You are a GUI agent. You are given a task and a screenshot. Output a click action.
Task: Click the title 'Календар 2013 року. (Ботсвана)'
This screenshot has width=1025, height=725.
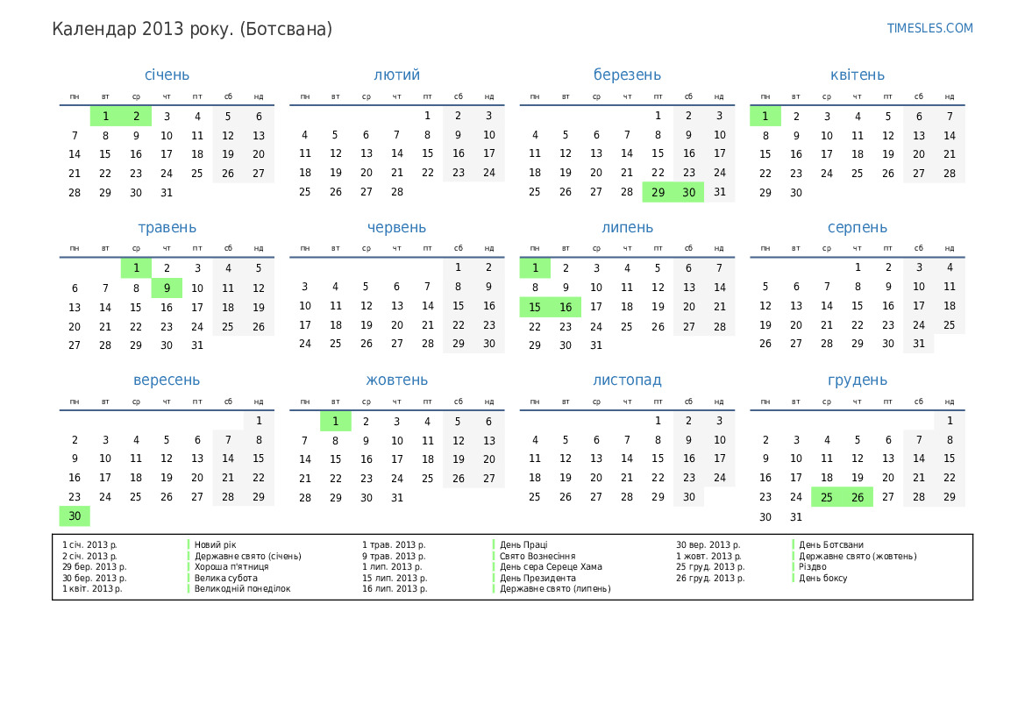[192, 30]
